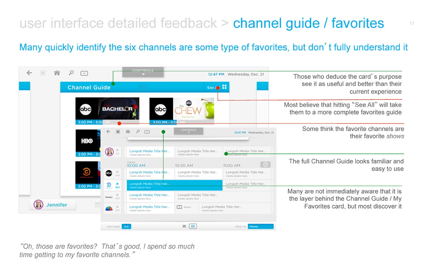Screen dimensions: 427x276
Task: Click the grid icon beside See All
Action: click(x=224, y=87)
